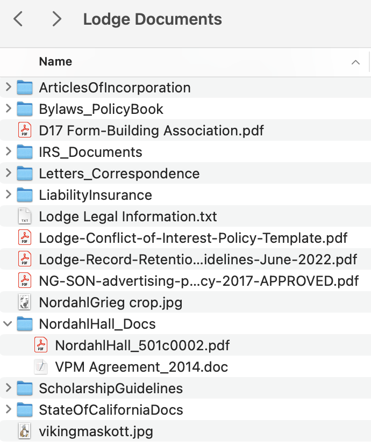Expand the Bylaws_PolicyBook folder
Screen dimensions: 371x448
pyautogui.click(x=9, y=109)
